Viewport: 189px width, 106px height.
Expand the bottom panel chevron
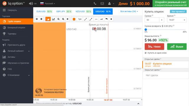(x=138, y=104)
